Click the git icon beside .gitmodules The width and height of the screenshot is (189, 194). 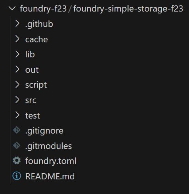(17, 145)
